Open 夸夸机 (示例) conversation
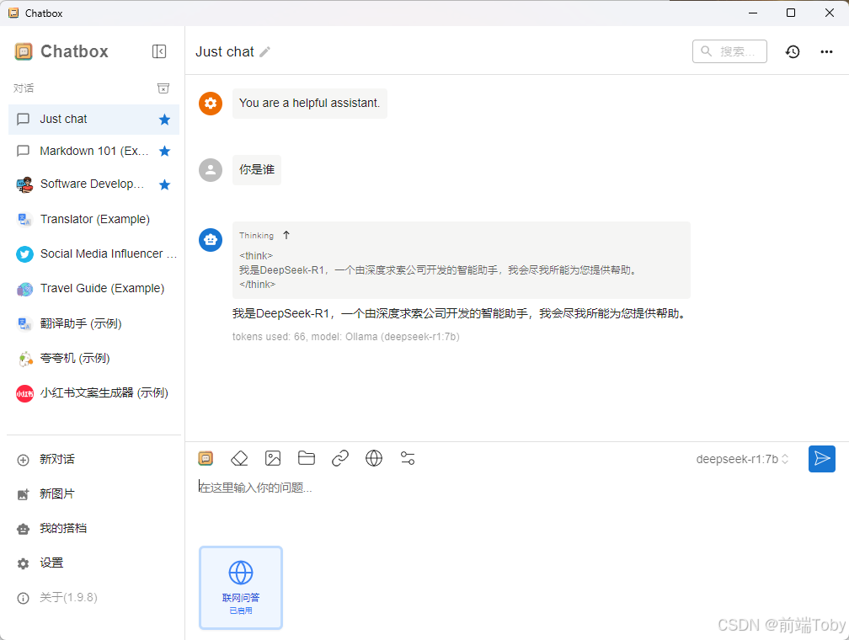The height and width of the screenshot is (640, 849). (93, 359)
